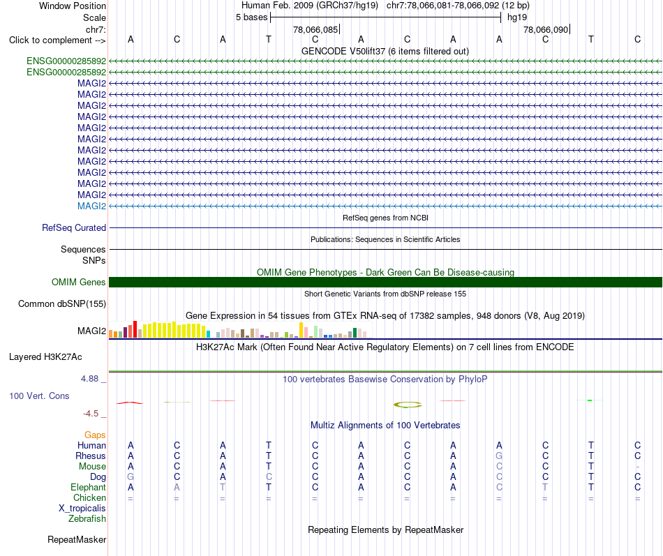
Task: Click the orange Gaps label
Action: click(95, 435)
